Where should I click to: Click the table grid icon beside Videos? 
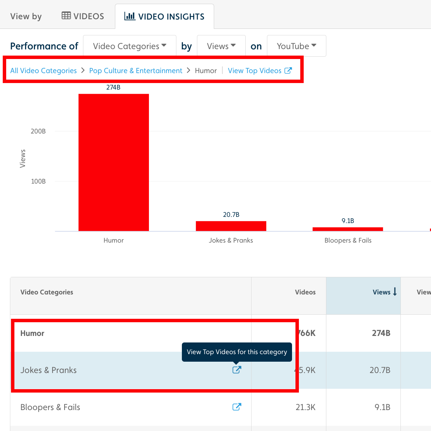point(66,16)
